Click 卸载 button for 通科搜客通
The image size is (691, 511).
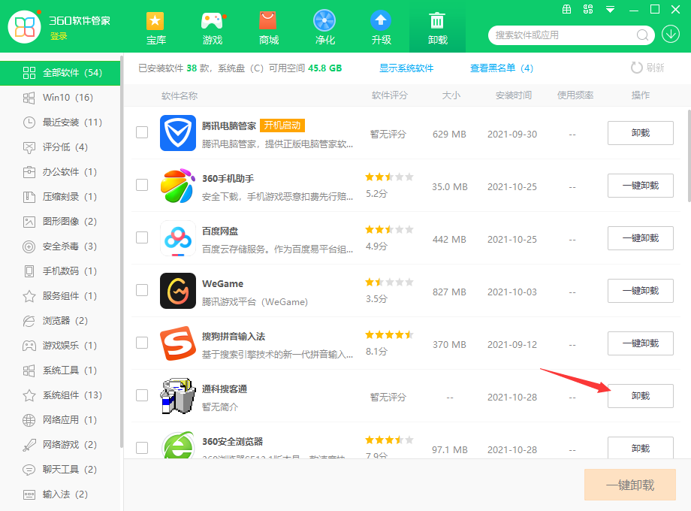tap(641, 396)
